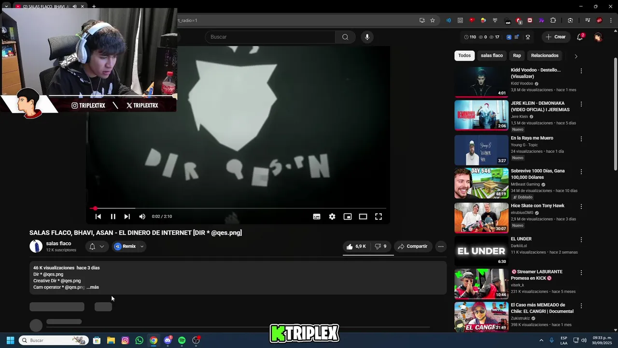618x348 pixels.
Task: Enable miniplayer in video controls
Action: tap(348, 217)
